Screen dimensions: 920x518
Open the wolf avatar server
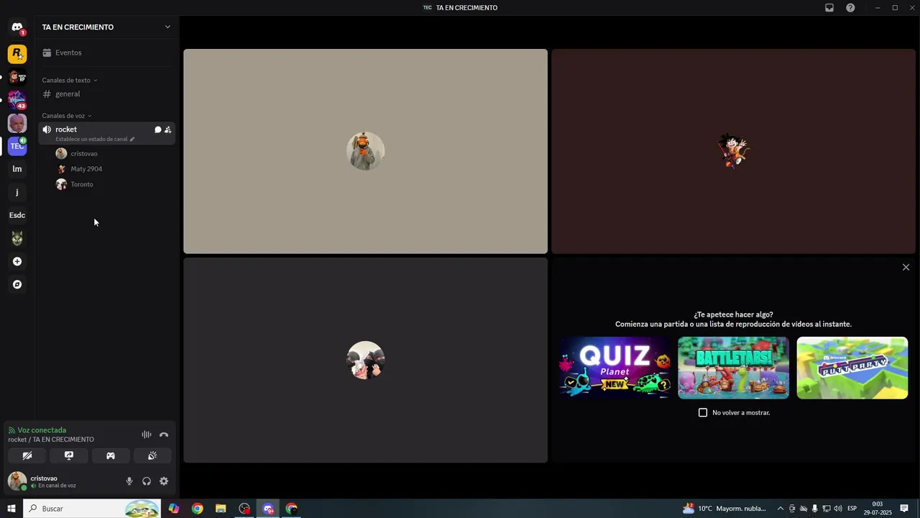(x=17, y=238)
